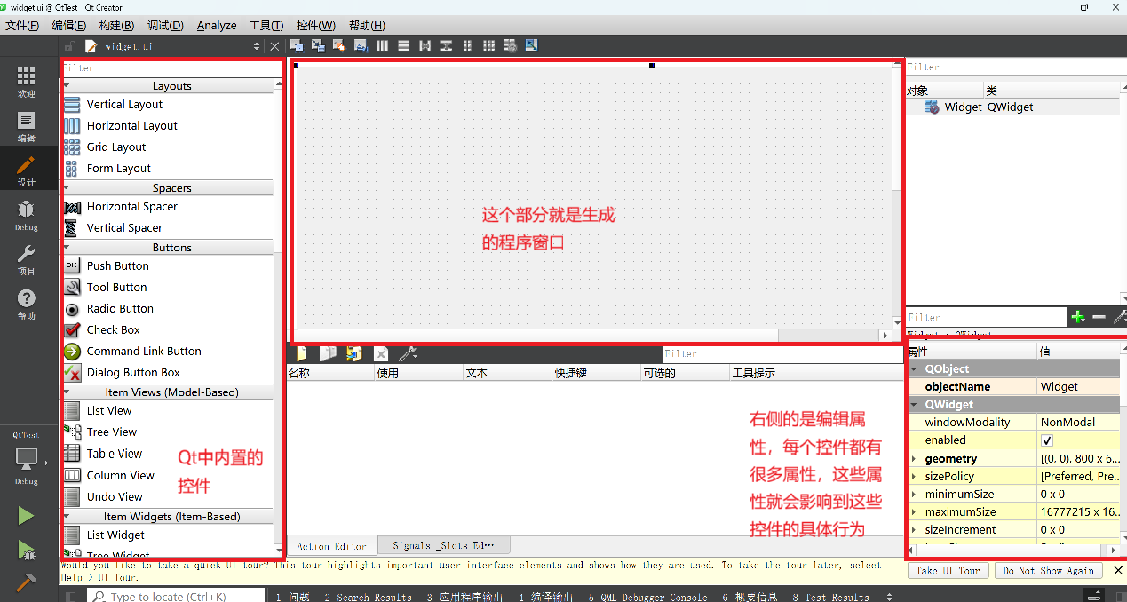Select Widget QWidget in object inspector

click(1012, 107)
